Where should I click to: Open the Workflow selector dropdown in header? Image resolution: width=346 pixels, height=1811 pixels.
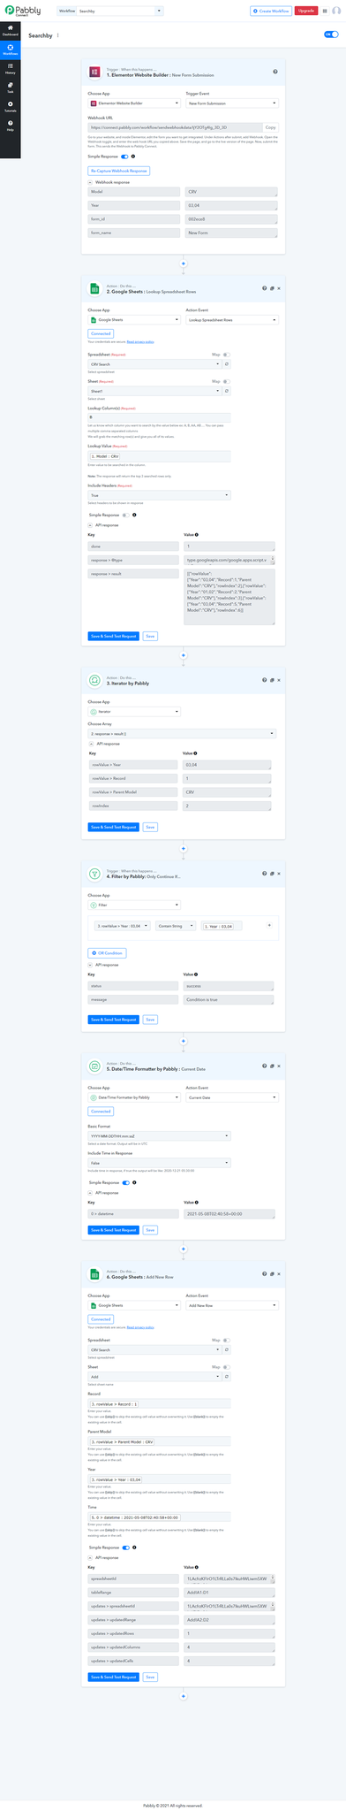tap(120, 11)
